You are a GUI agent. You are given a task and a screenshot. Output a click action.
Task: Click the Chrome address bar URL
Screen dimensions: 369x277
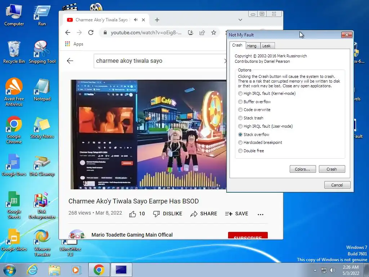pos(146,32)
